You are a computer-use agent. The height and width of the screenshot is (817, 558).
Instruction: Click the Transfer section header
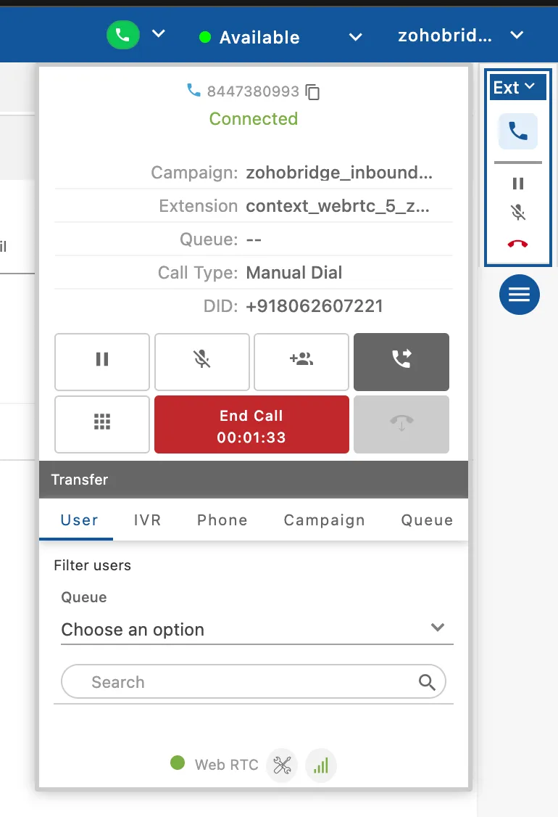tap(254, 480)
